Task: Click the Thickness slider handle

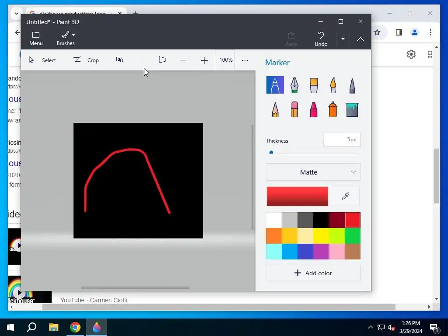Action: click(x=271, y=153)
